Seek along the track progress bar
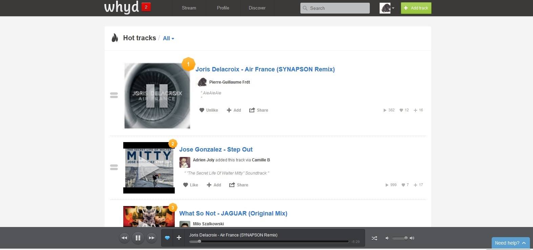Screen dimensions: 533x250 [x=269, y=242]
